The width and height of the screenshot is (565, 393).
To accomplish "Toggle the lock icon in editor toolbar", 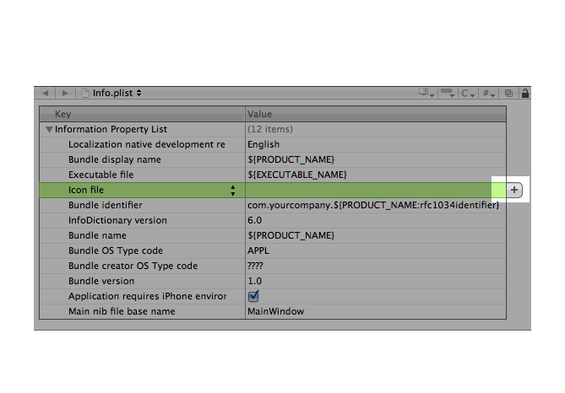I will coord(525,94).
